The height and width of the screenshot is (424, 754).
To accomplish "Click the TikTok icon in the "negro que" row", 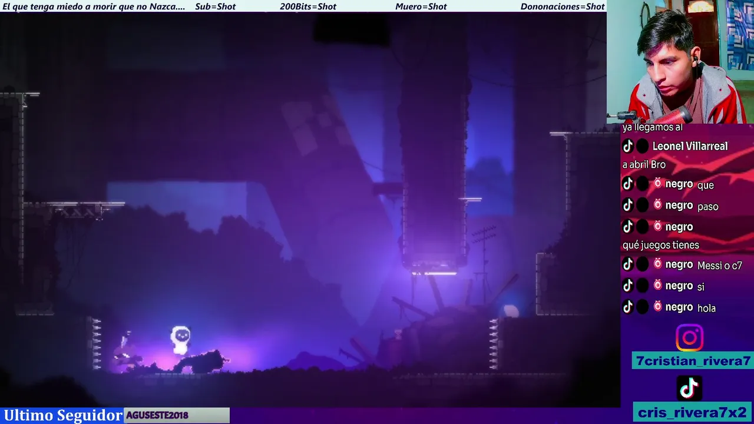I will [x=628, y=184].
